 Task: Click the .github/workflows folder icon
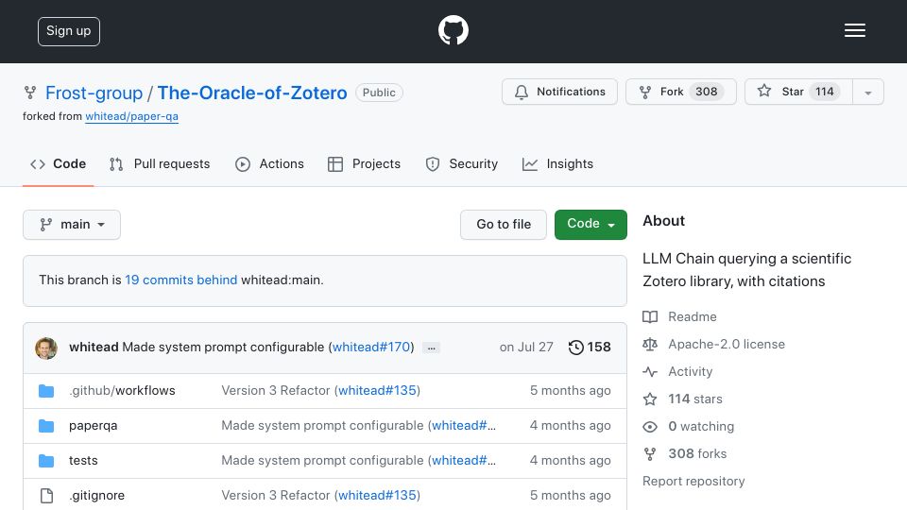pos(46,391)
